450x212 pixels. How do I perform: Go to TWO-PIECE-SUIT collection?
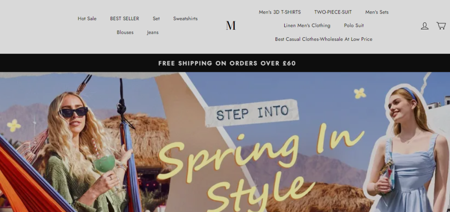(333, 12)
